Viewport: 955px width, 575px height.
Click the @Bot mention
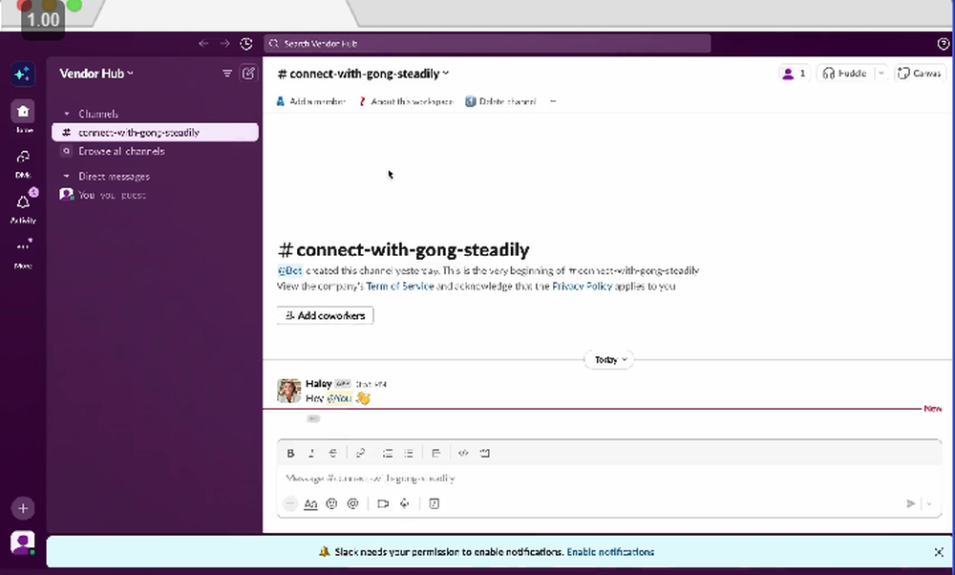[290, 270]
